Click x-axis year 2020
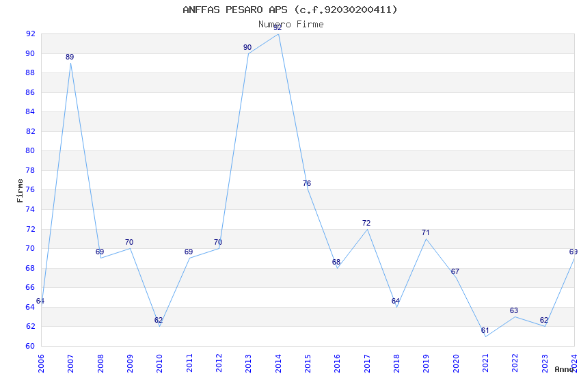The width and height of the screenshot is (581, 376). click(456, 364)
